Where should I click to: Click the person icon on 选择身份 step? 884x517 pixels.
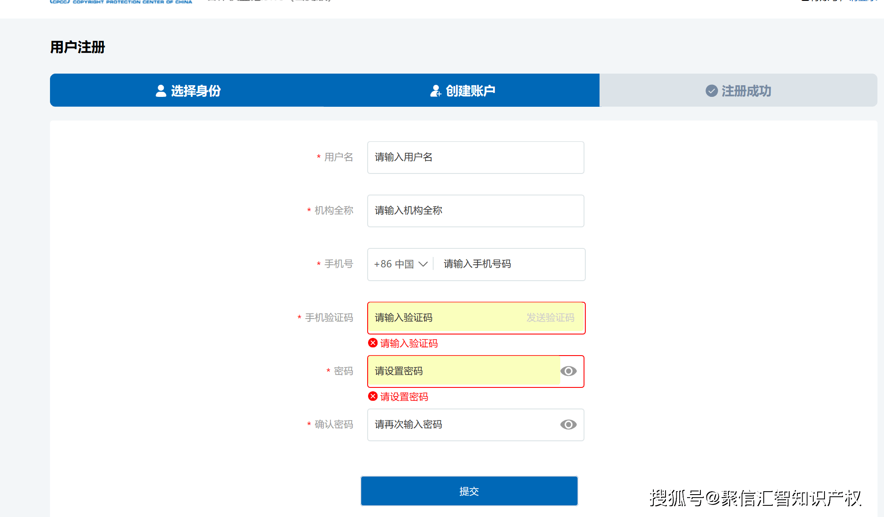(x=161, y=91)
